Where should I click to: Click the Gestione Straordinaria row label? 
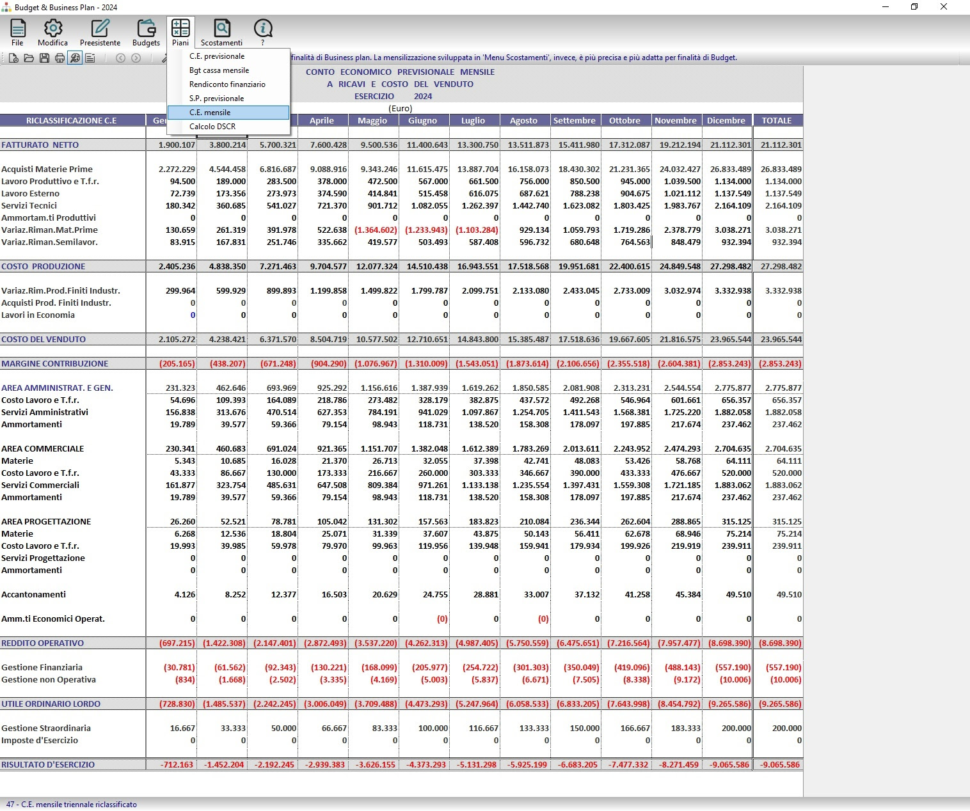coord(46,728)
